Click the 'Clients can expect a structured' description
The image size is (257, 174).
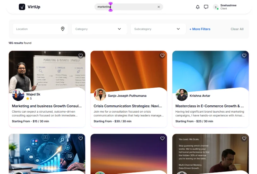tap(45, 114)
